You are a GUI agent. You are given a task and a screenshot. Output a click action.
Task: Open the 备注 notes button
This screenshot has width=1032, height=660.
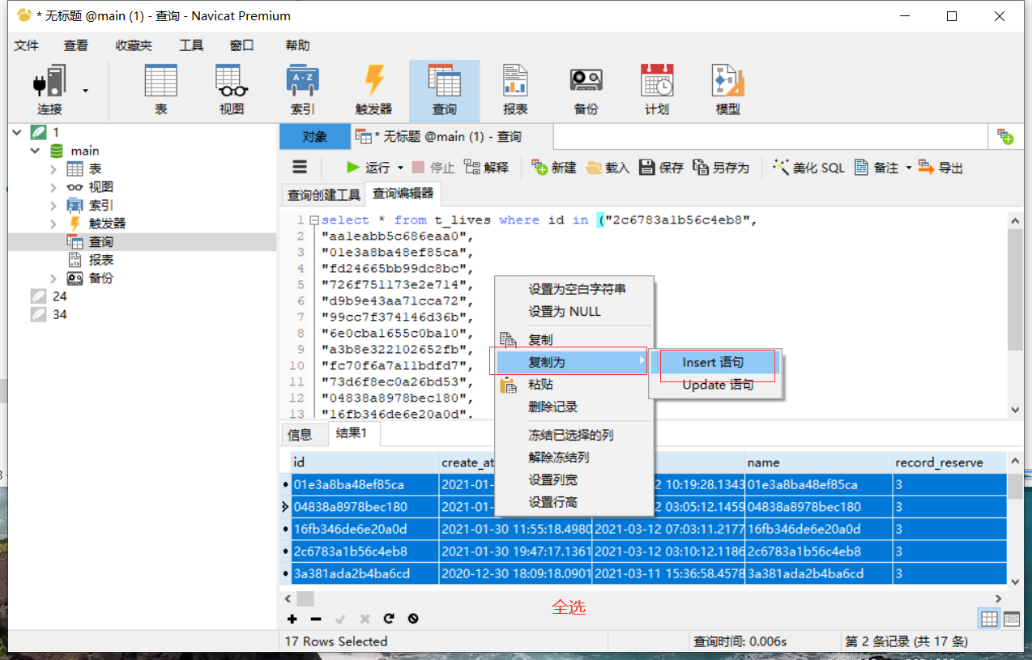(x=876, y=168)
